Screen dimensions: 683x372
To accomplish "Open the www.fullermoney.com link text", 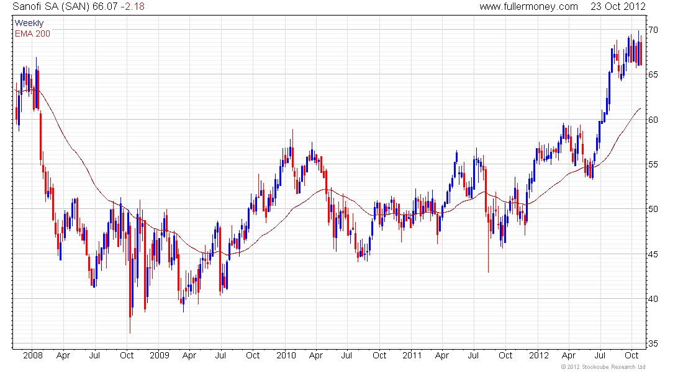I will click(x=528, y=7).
